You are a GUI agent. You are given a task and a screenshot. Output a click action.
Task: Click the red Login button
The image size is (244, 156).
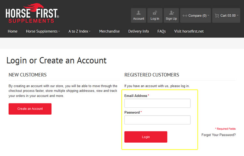point(146,137)
